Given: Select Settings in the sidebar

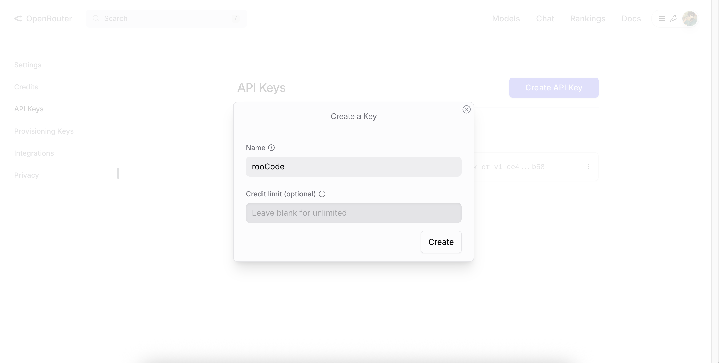Looking at the screenshot, I should coord(28,65).
